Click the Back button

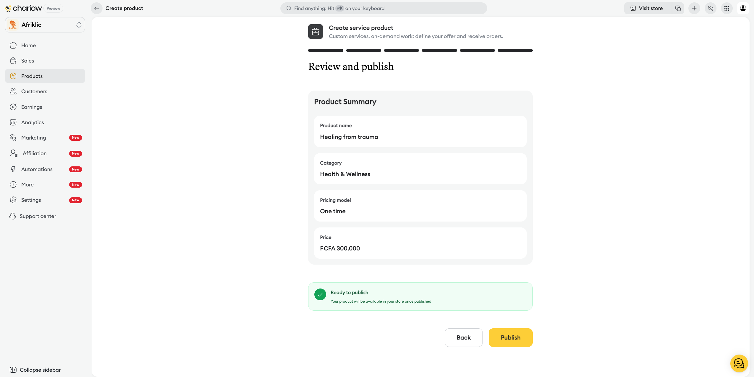pyautogui.click(x=463, y=337)
